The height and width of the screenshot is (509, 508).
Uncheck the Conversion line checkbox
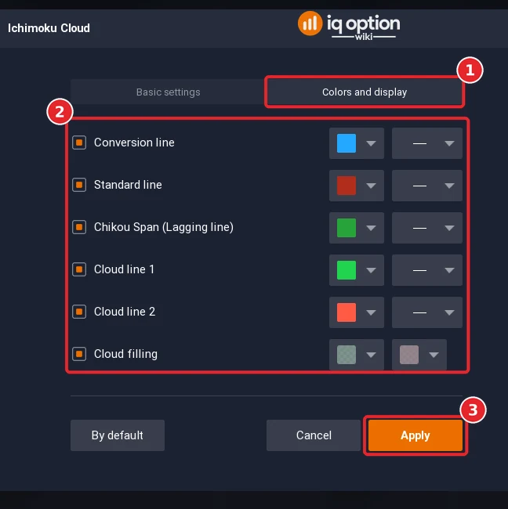(x=79, y=143)
